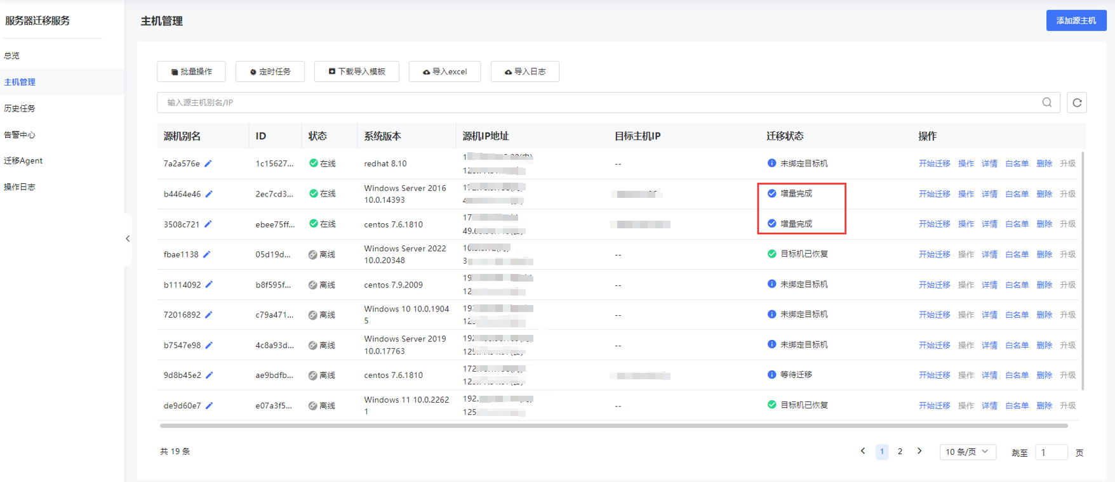Click 开始迁移 for host 7a2a576e

[x=935, y=164]
